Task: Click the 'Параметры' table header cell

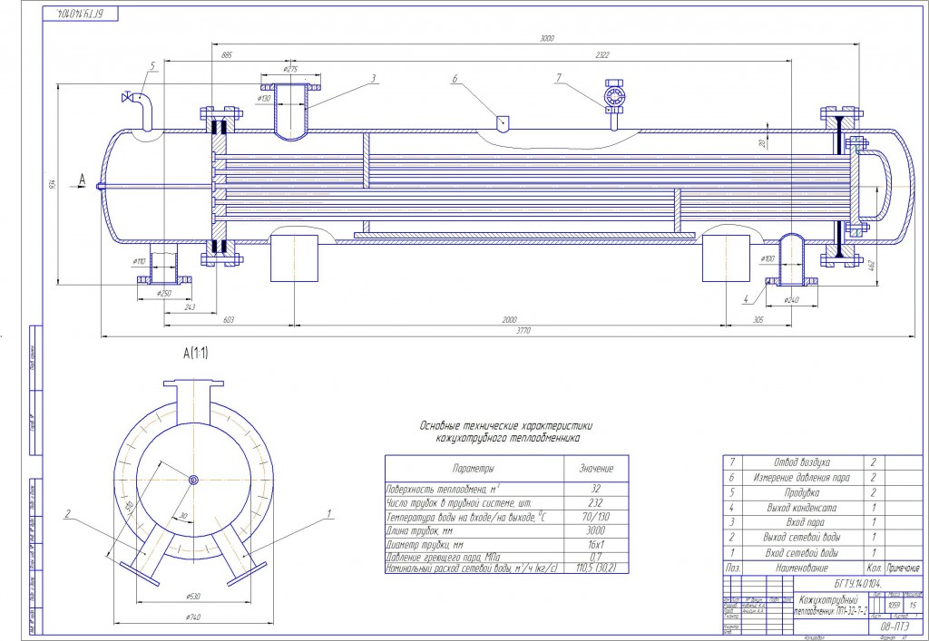Action: click(x=474, y=468)
